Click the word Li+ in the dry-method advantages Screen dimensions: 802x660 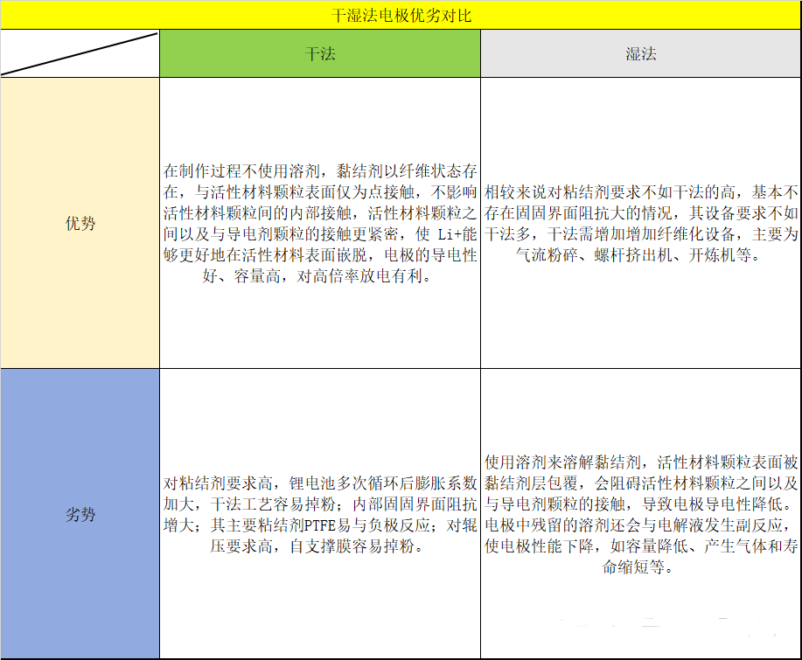(x=446, y=234)
